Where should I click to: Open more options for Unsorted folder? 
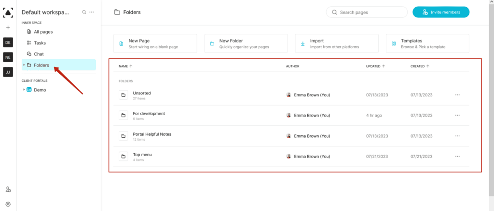click(457, 95)
